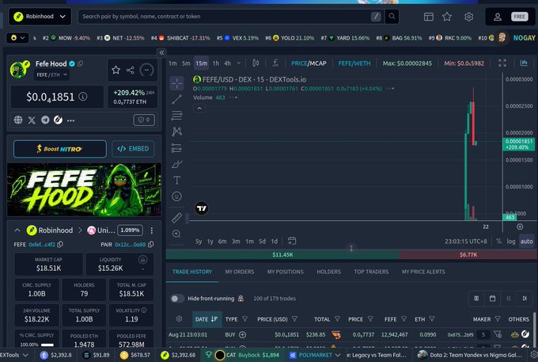Switch to Top Traders tab
This screenshot has width=538, height=362.
coord(371,272)
